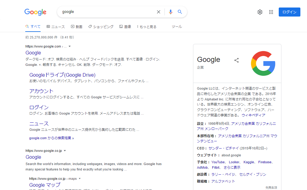
Task: Share the Google knowledge panel
Action: (x=236, y=60)
